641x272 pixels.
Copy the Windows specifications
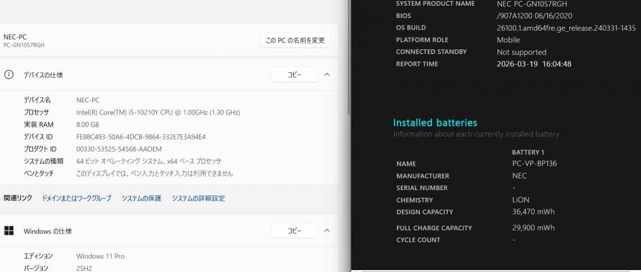tap(294, 231)
